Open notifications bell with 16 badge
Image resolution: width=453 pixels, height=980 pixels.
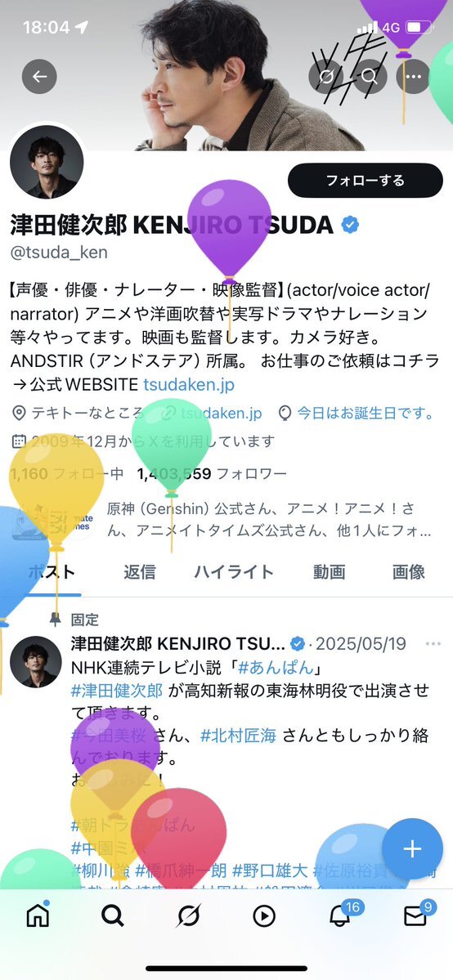(x=342, y=915)
